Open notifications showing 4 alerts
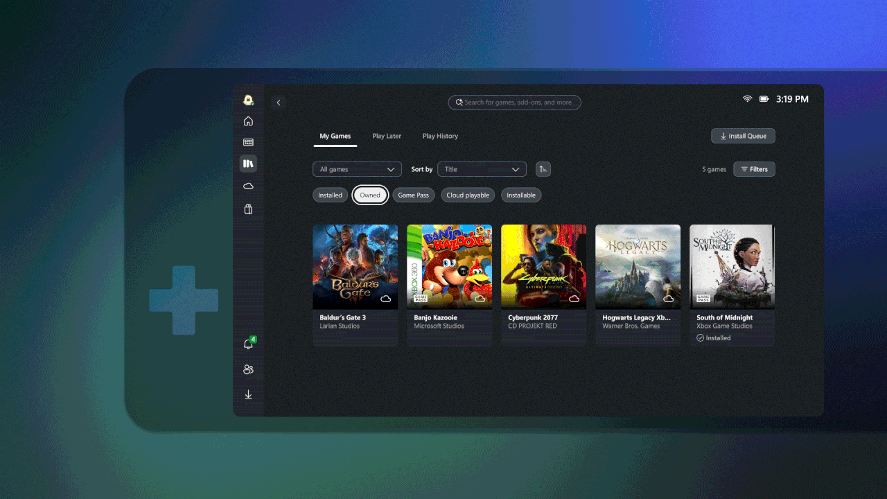Image resolution: width=887 pixels, height=499 pixels. pyautogui.click(x=248, y=343)
